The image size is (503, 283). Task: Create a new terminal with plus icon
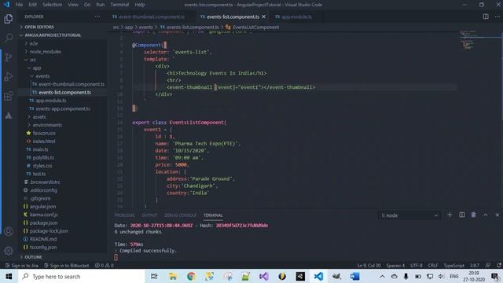[x=450, y=215]
